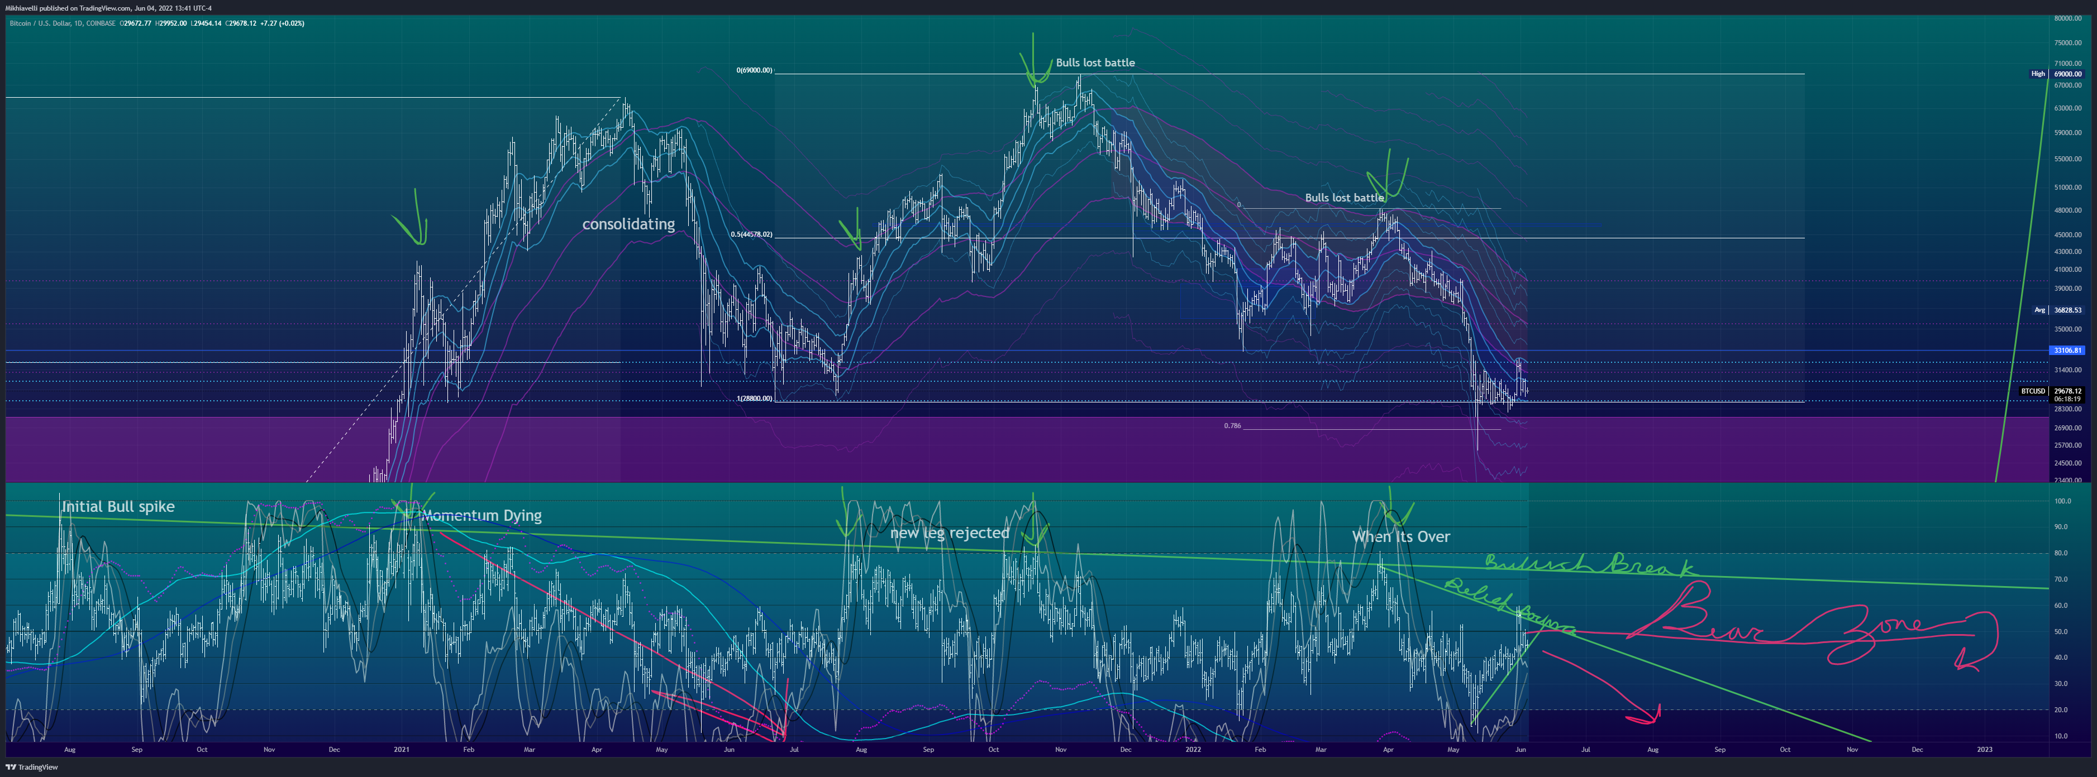Click the TradingView logo in the footer
The width and height of the screenshot is (2097, 777).
32,768
